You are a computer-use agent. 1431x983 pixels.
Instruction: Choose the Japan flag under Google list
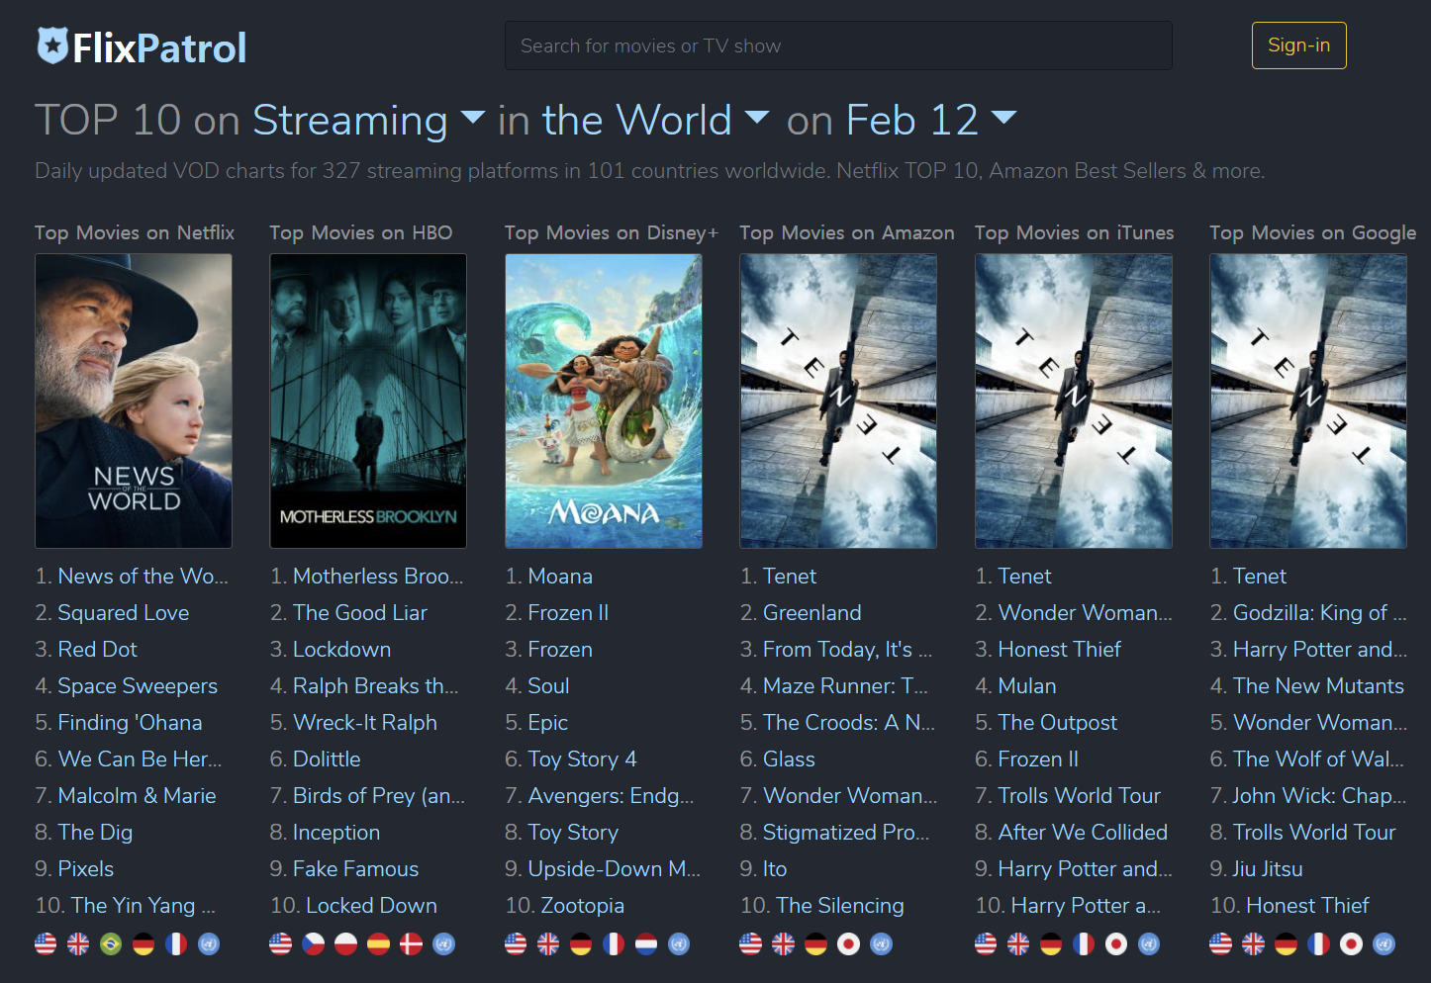(1351, 943)
